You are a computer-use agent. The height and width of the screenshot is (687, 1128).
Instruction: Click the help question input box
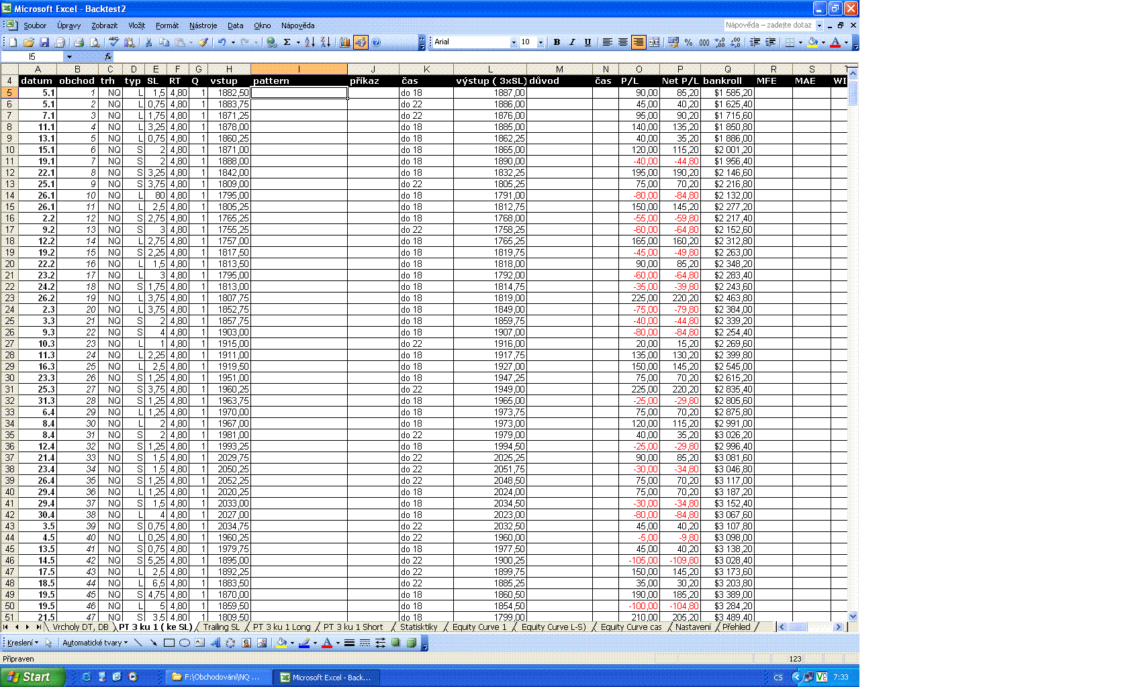(x=769, y=25)
